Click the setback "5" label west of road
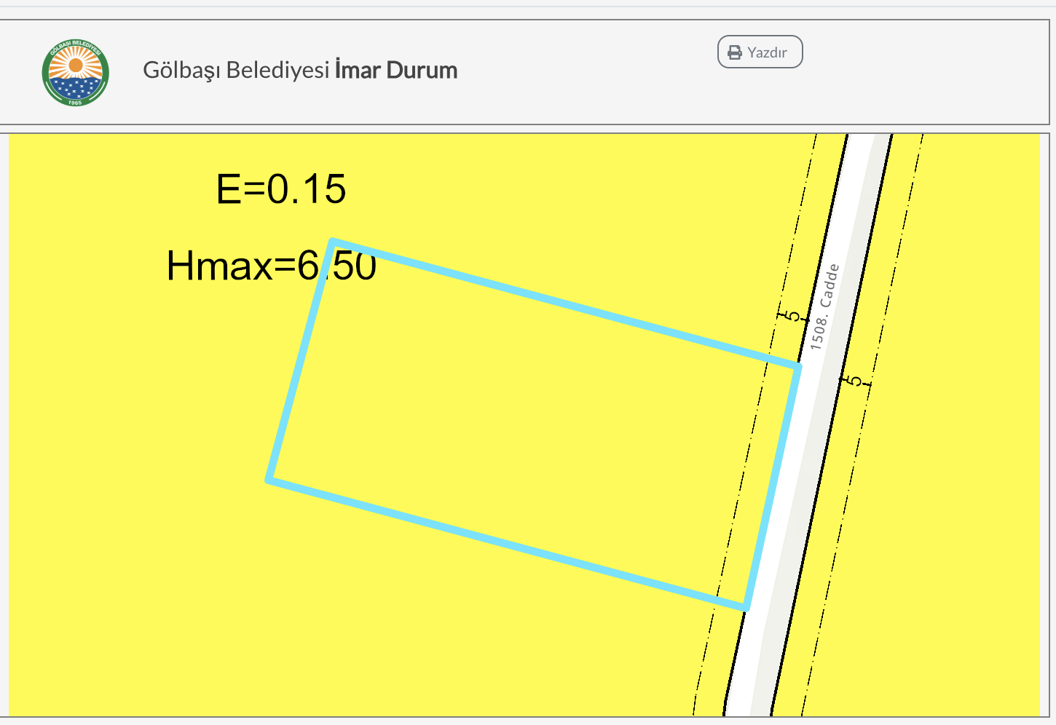This screenshot has height=725, width=1056. click(x=792, y=316)
